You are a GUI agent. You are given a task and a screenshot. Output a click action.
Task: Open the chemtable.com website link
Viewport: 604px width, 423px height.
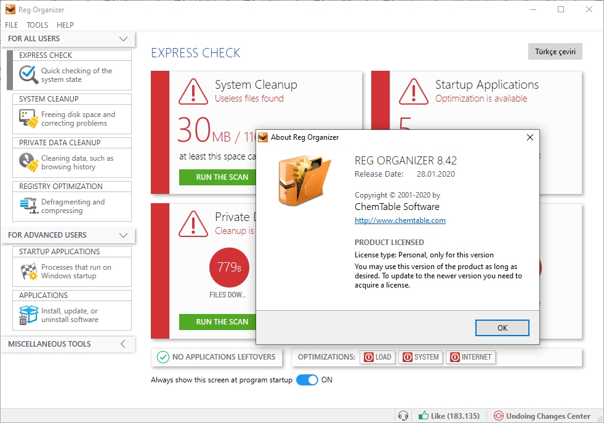400,220
